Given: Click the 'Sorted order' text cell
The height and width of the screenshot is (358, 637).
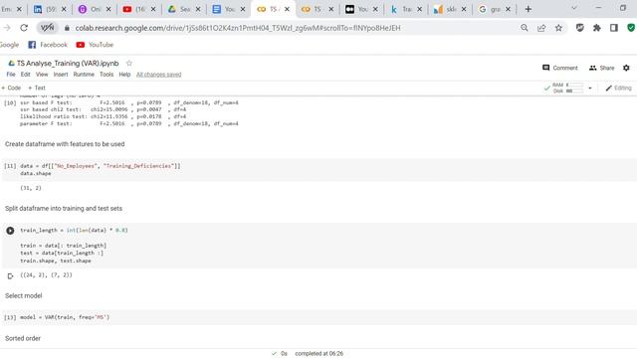Looking at the screenshot, I should point(23,338).
